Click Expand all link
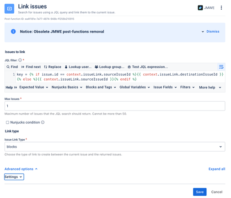Screen dimensions: 231x198 217,169
